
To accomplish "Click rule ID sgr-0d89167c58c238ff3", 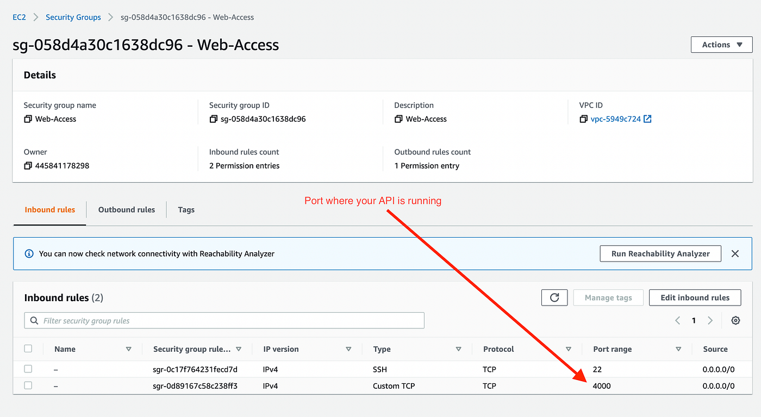I will (195, 386).
